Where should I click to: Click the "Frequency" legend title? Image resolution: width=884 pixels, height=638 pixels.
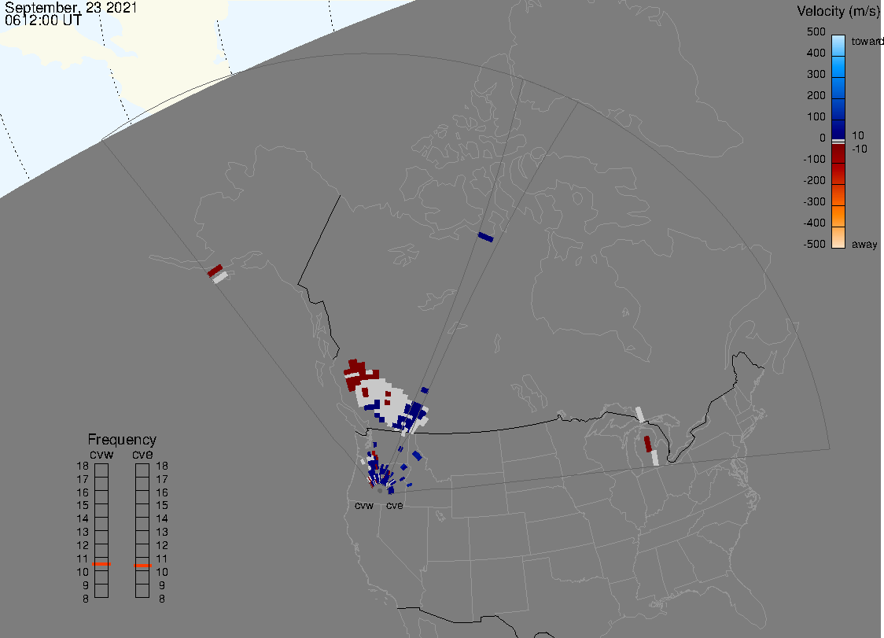[122, 440]
